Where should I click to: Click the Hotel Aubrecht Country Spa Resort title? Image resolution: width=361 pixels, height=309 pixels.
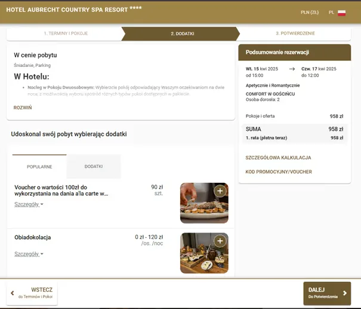pos(74,10)
